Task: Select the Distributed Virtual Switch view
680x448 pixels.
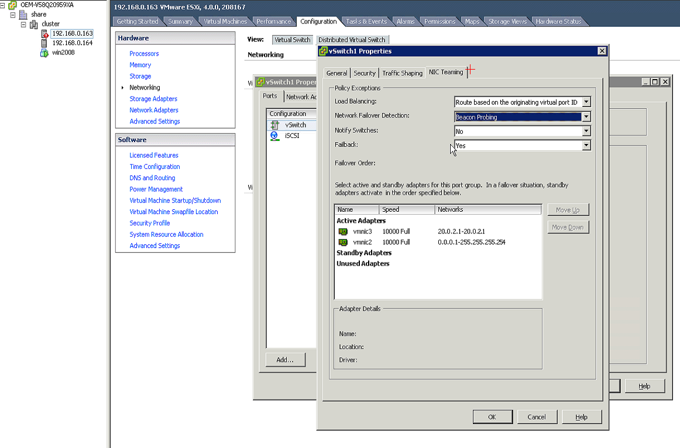Action: click(x=352, y=40)
